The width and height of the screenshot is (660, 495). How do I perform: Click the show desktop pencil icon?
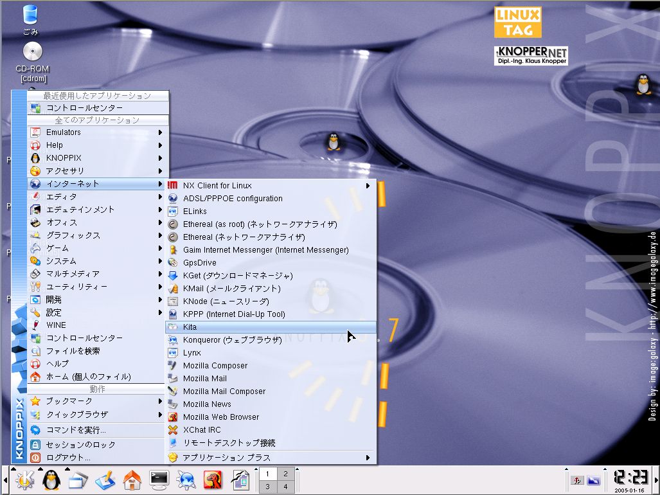(x=105, y=480)
